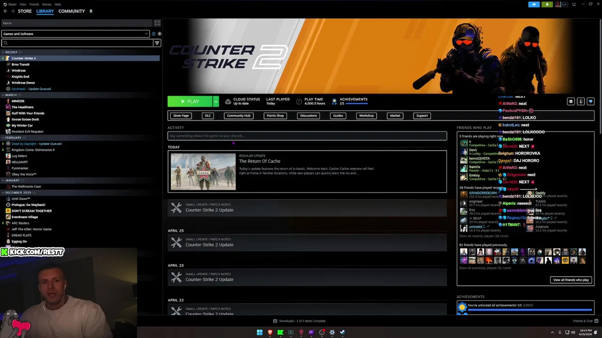The height and width of the screenshot is (338, 602).
Task: Click the say something activity field
Action: pos(307,136)
